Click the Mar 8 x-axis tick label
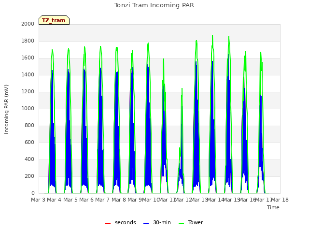Screen dimensions: 309x232 119,200
